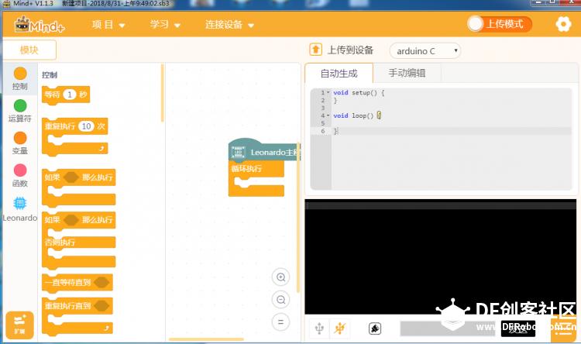581x344 pixels.
Task: Toggle the 上传模式 switch
Action: click(500, 24)
